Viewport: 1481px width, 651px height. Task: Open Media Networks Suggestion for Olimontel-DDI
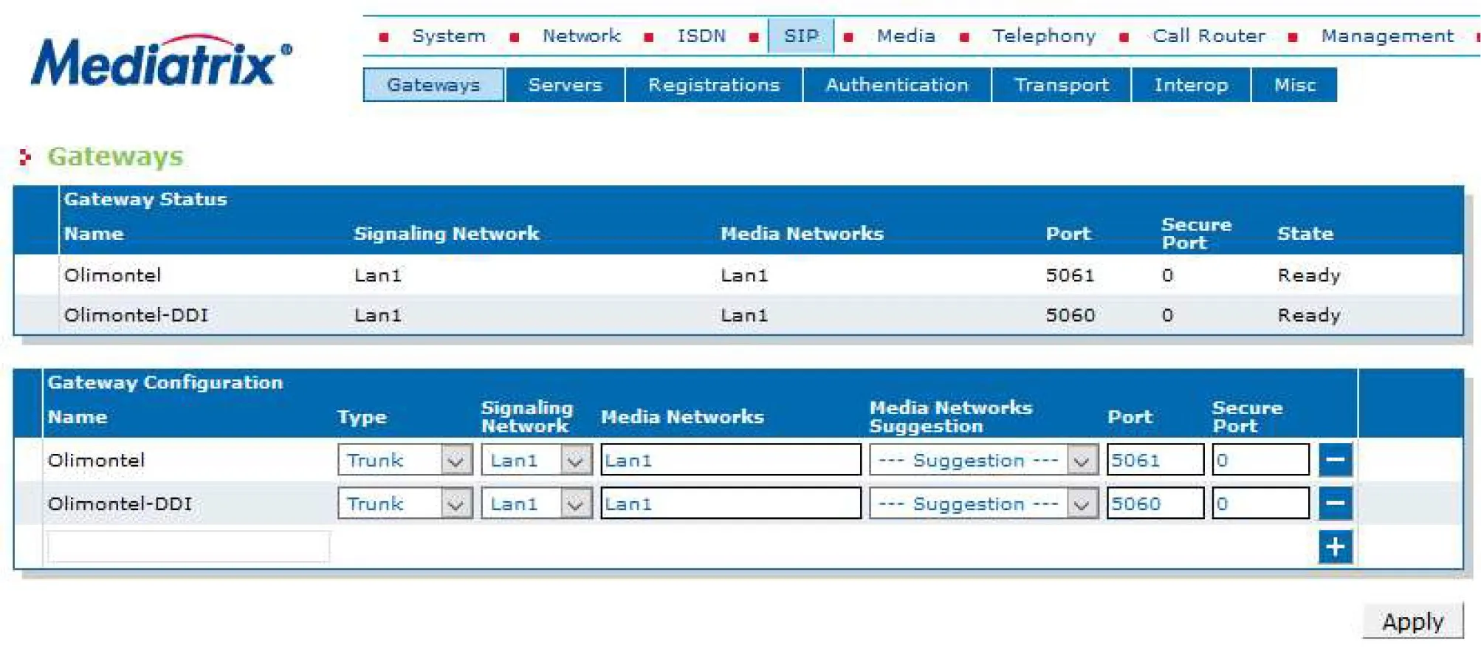pos(983,504)
